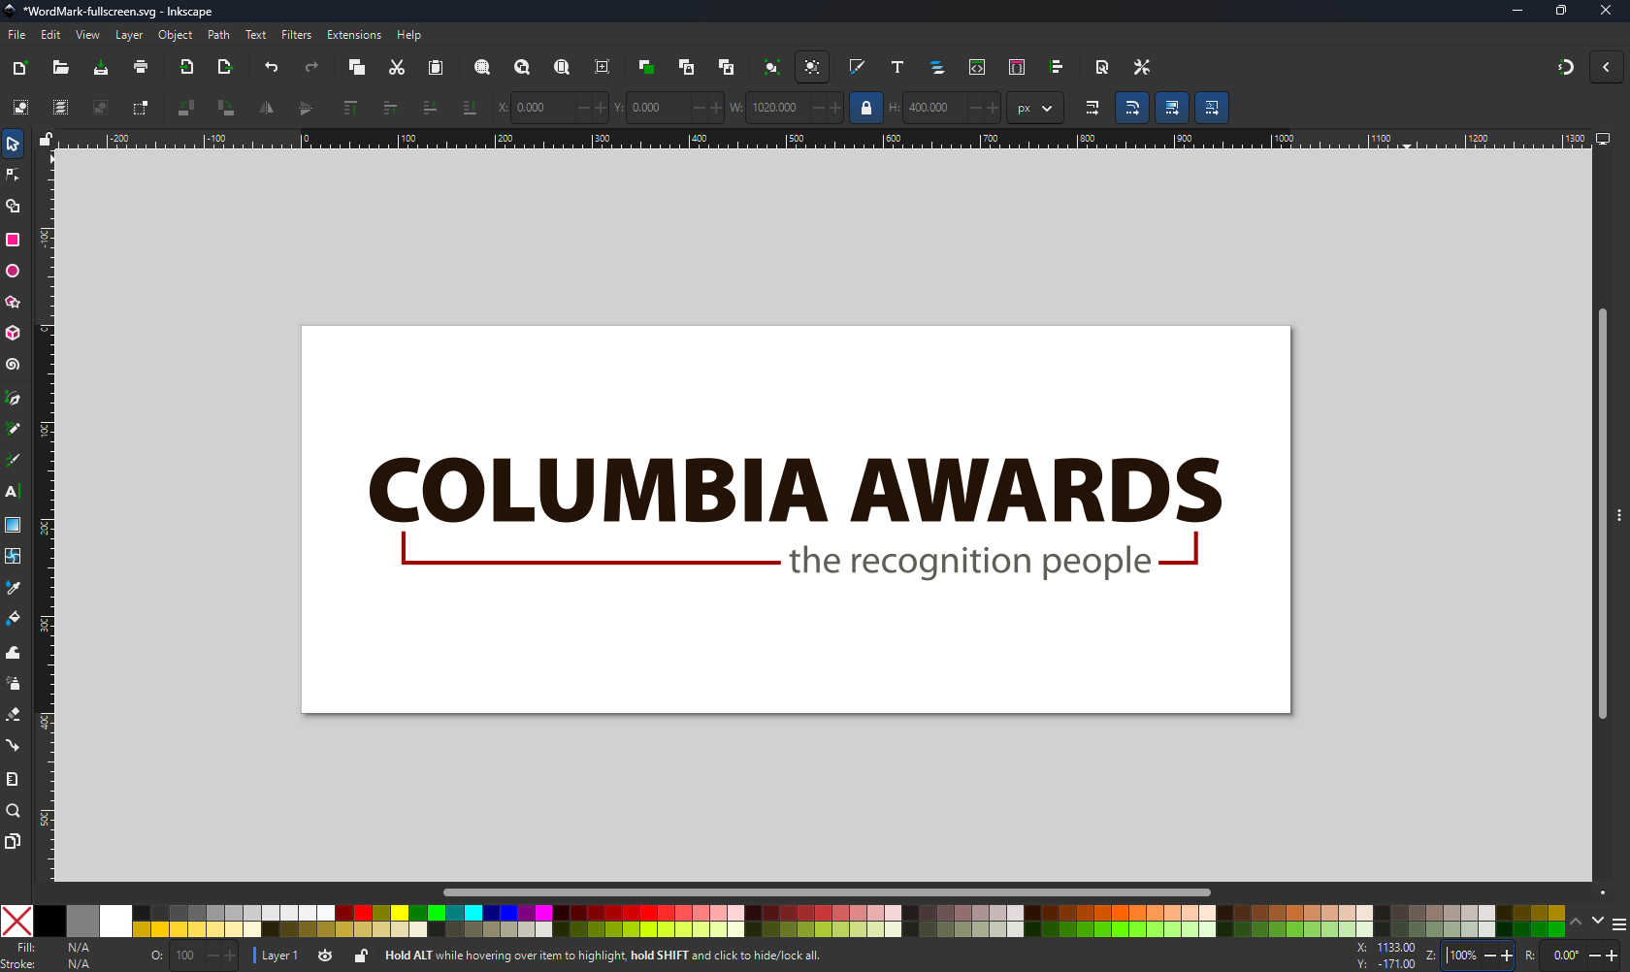Select the Node editing tool
This screenshot has height=972, width=1630.
pyautogui.click(x=13, y=176)
